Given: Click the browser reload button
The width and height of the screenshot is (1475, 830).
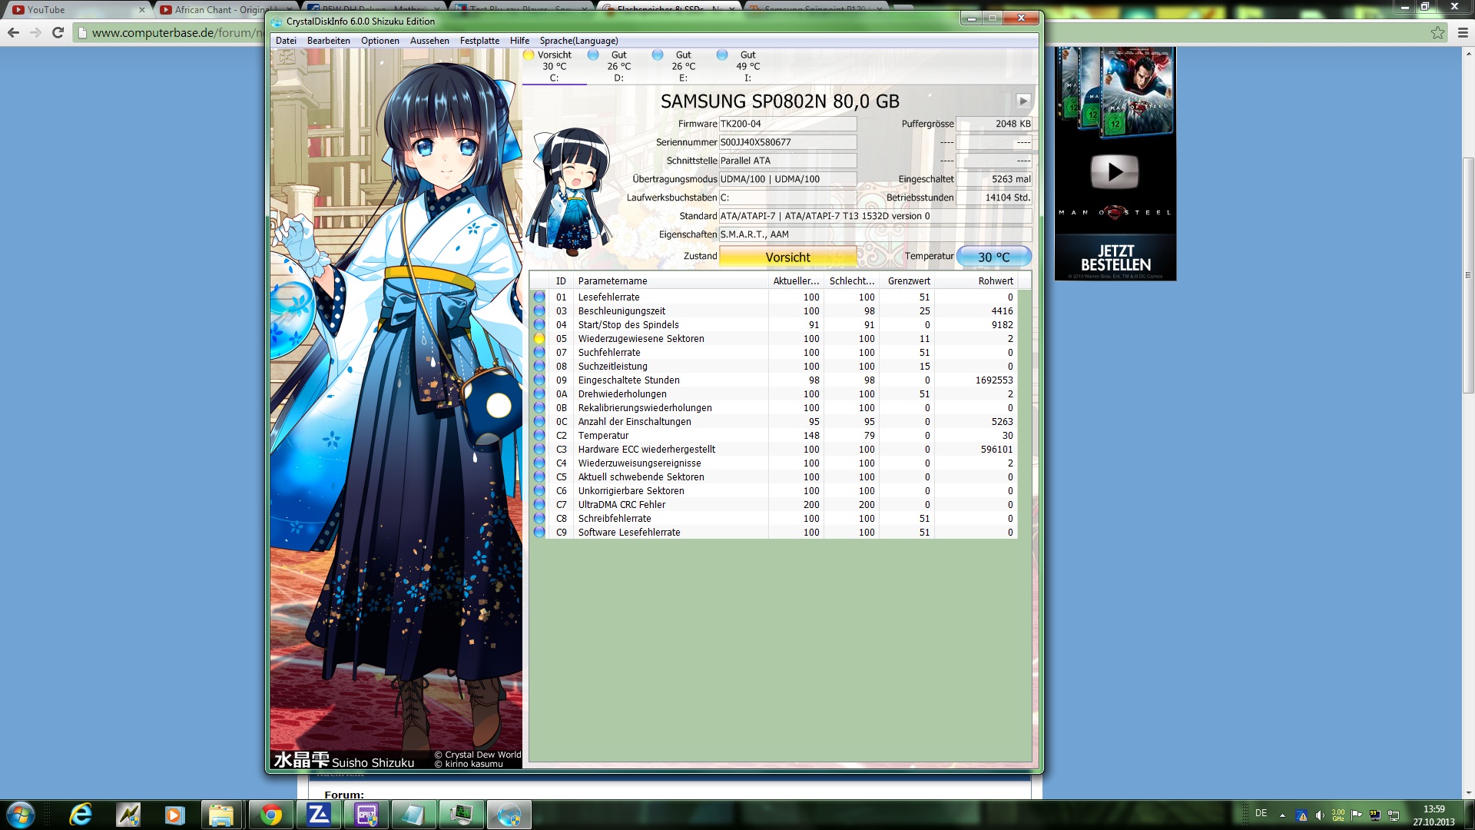Looking at the screenshot, I should [x=58, y=32].
